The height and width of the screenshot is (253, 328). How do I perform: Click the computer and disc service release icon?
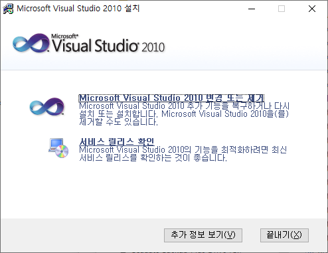tap(58, 148)
